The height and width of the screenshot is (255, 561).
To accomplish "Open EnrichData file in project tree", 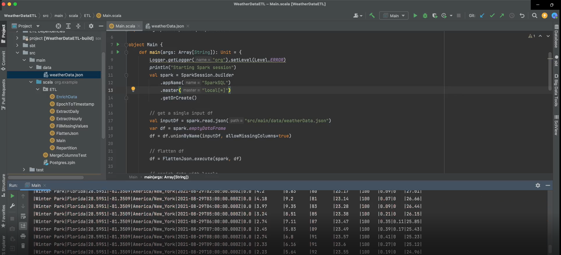I will click(x=66, y=97).
